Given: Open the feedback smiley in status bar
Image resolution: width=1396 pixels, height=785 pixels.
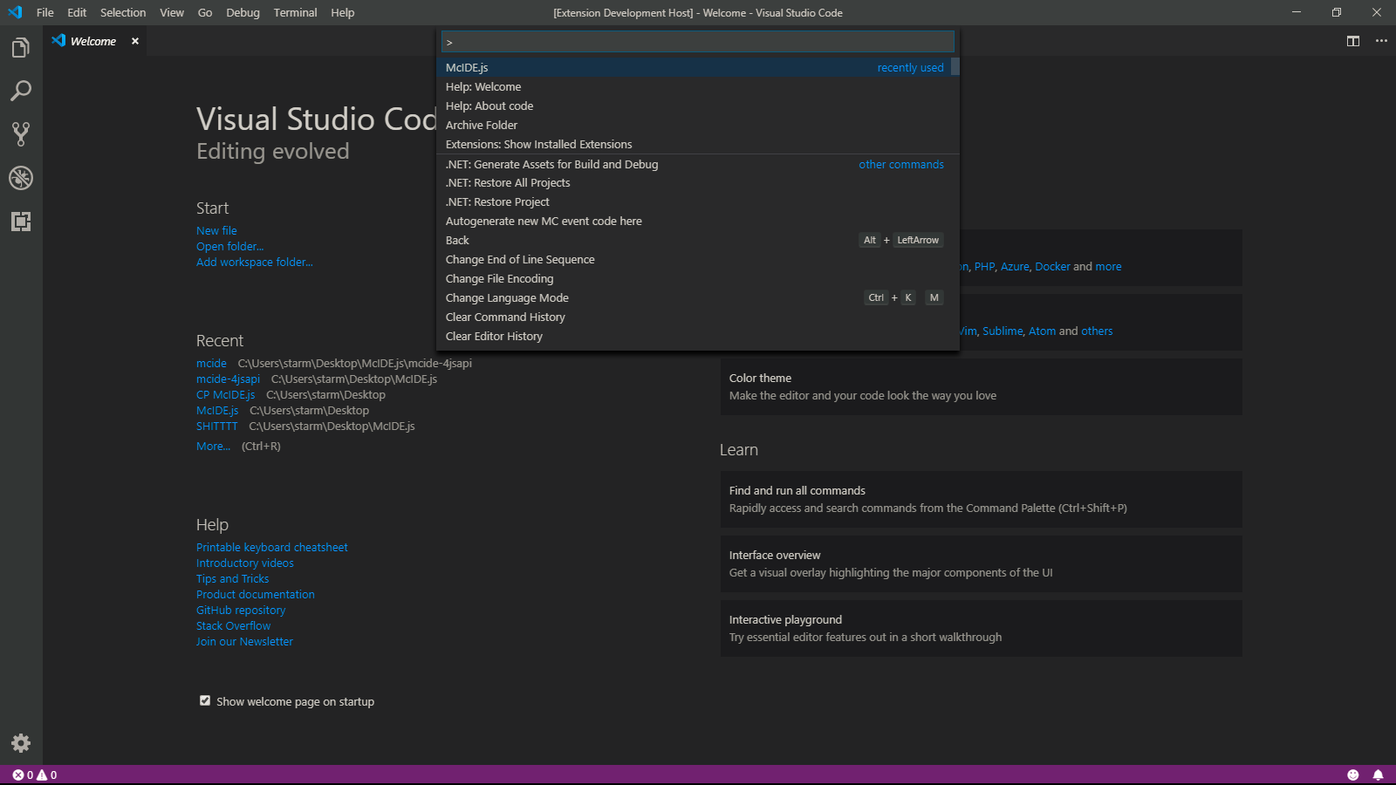Looking at the screenshot, I should pyautogui.click(x=1353, y=775).
